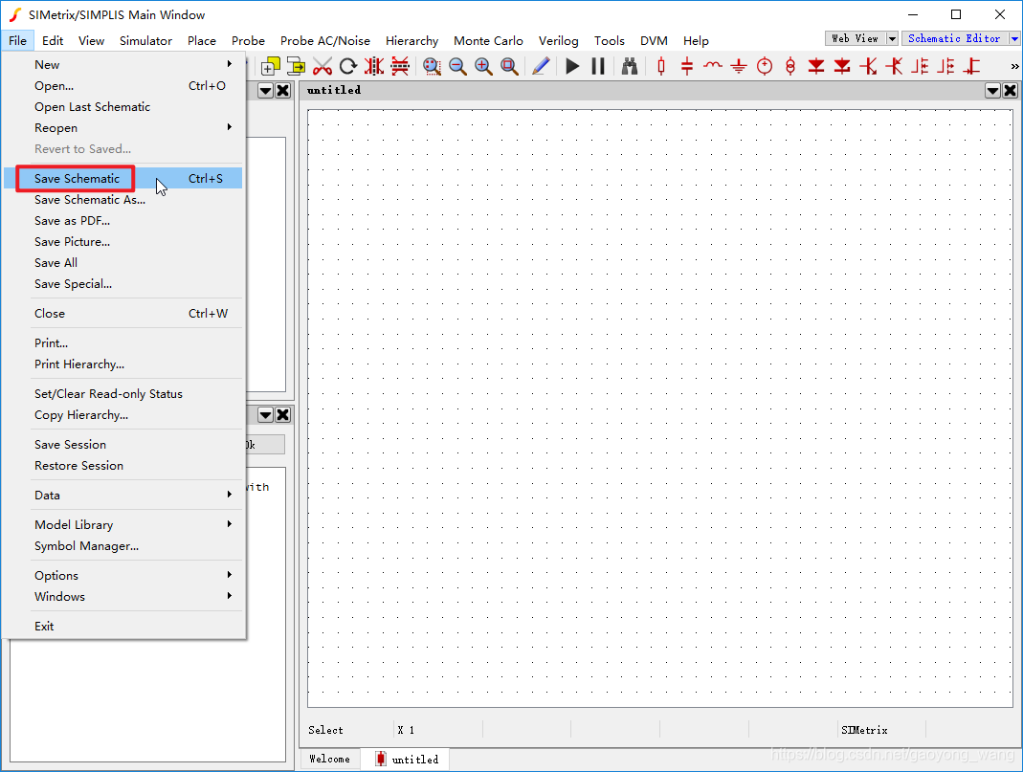Place a ground symbol from the toolbar
Viewport: 1023px width, 772px height.
click(739, 66)
